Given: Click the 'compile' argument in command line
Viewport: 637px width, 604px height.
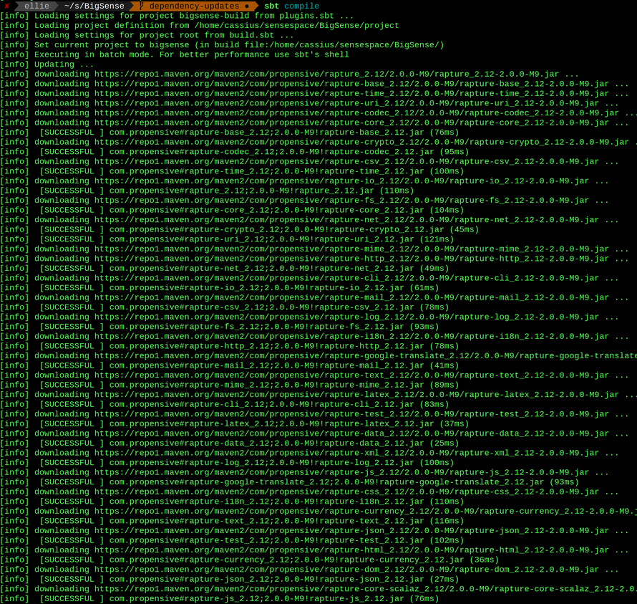Looking at the screenshot, I should (302, 6).
